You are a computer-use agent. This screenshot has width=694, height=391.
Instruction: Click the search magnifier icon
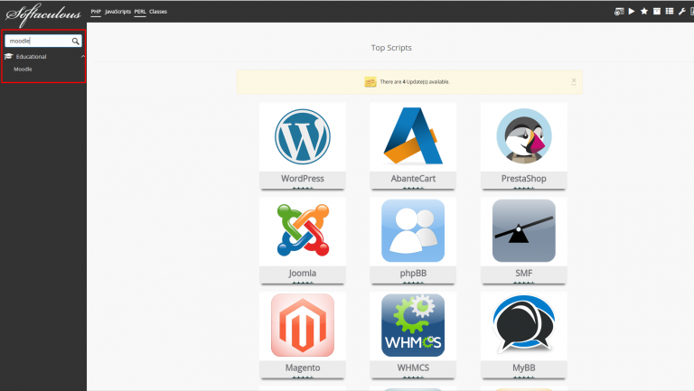coord(76,42)
